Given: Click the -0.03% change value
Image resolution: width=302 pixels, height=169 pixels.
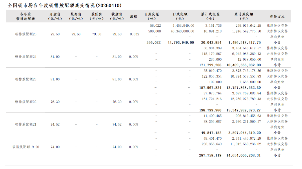Looking at the screenshot, I should (x=134, y=34).
